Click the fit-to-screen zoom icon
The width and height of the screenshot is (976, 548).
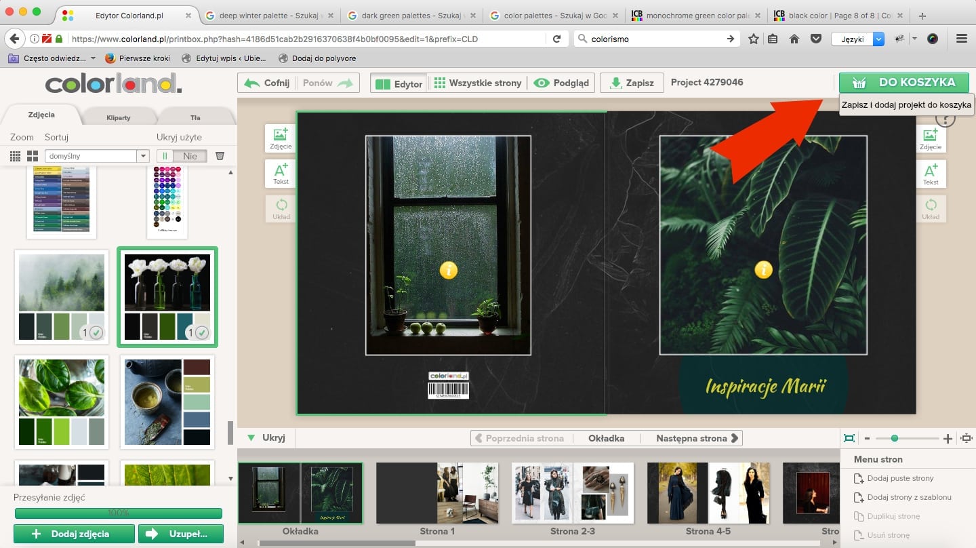(849, 438)
